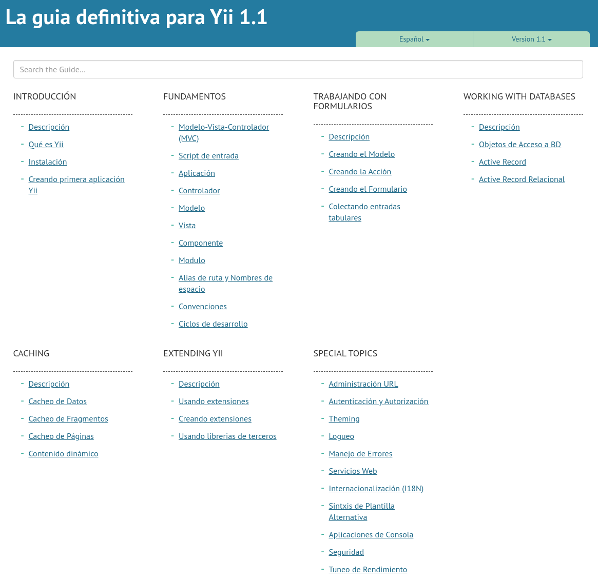Open Colectando entradas tabulares link
The height and width of the screenshot is (582, 598).
click(364, 212)
